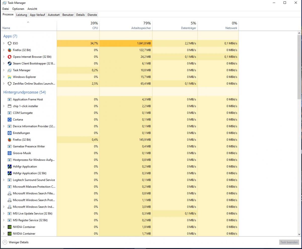Click the Task-Manager title bar icon
Screen dimensions: 302x249
tap(4, 3)
